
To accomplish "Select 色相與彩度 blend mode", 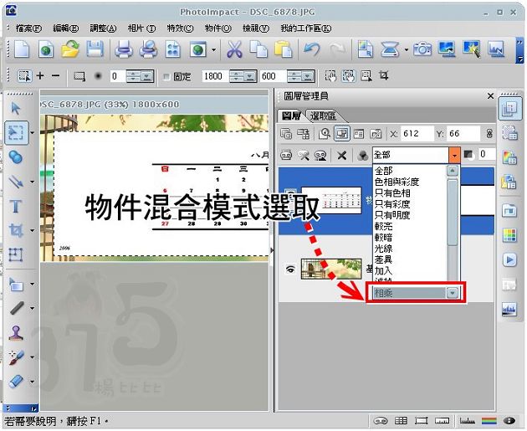I will 397,182.
